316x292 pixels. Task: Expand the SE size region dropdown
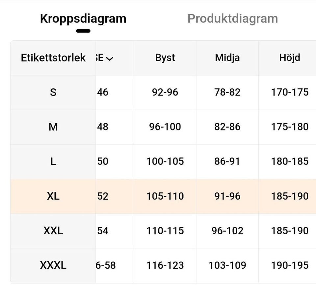click(105, 58)
